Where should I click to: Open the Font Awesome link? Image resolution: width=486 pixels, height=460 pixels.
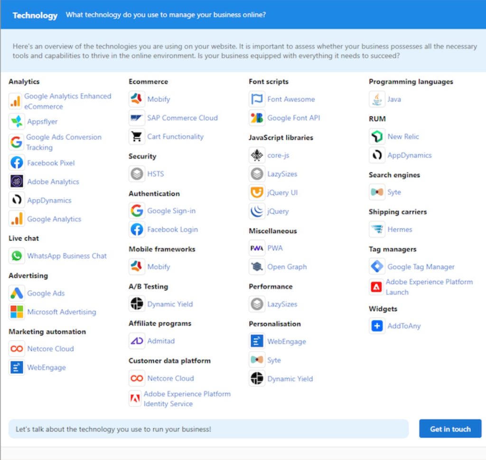(x=291, y=99)
